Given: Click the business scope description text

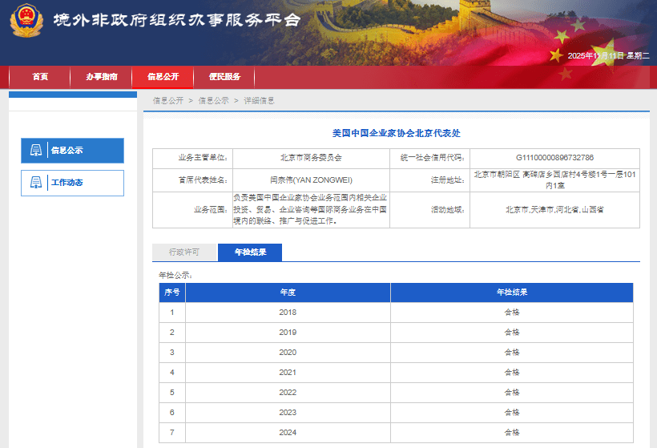Looking at the screenshot, I should 311,209.
